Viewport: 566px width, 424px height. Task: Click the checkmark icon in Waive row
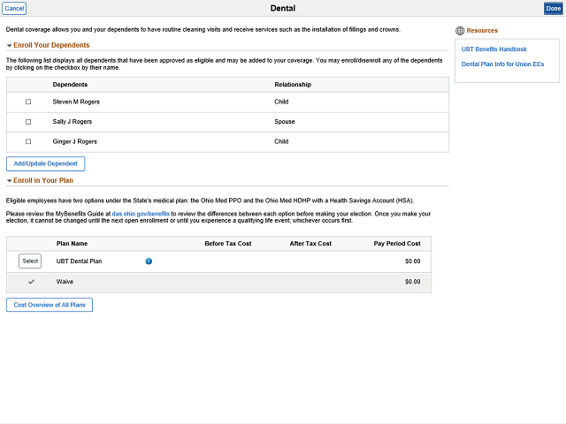pos(31,282)
